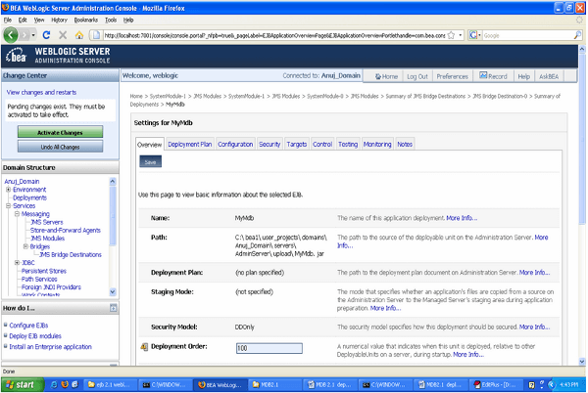Click the Firefox Back arrow button

[x=11, y=35]
